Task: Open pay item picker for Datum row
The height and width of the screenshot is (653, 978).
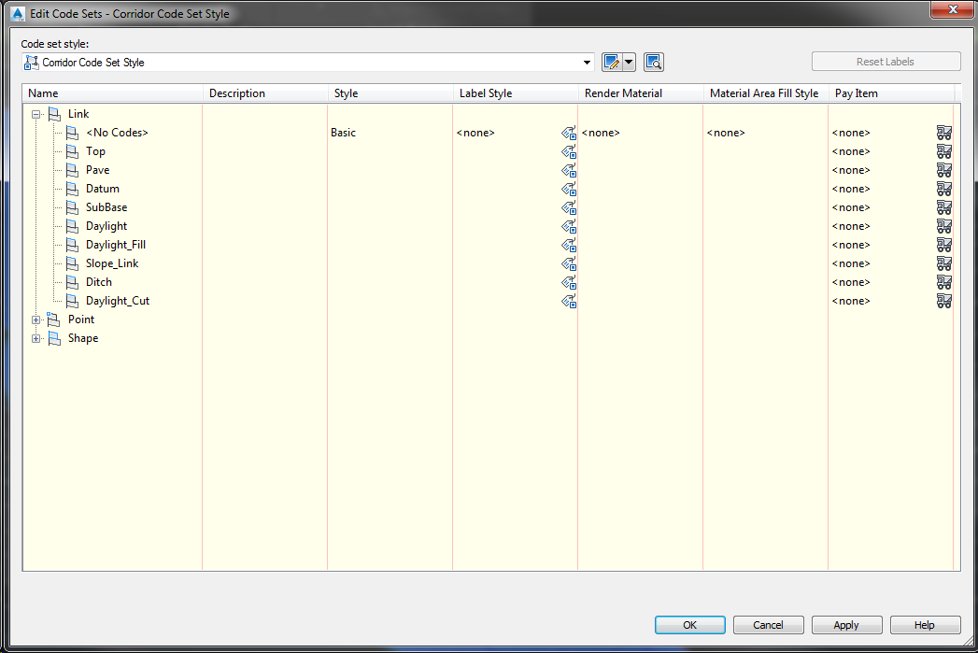Action: click(944, 189)
